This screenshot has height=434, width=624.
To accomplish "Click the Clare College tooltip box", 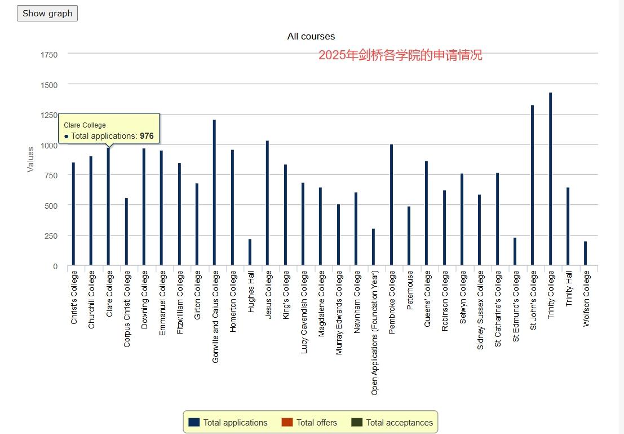I will [109, 128].
